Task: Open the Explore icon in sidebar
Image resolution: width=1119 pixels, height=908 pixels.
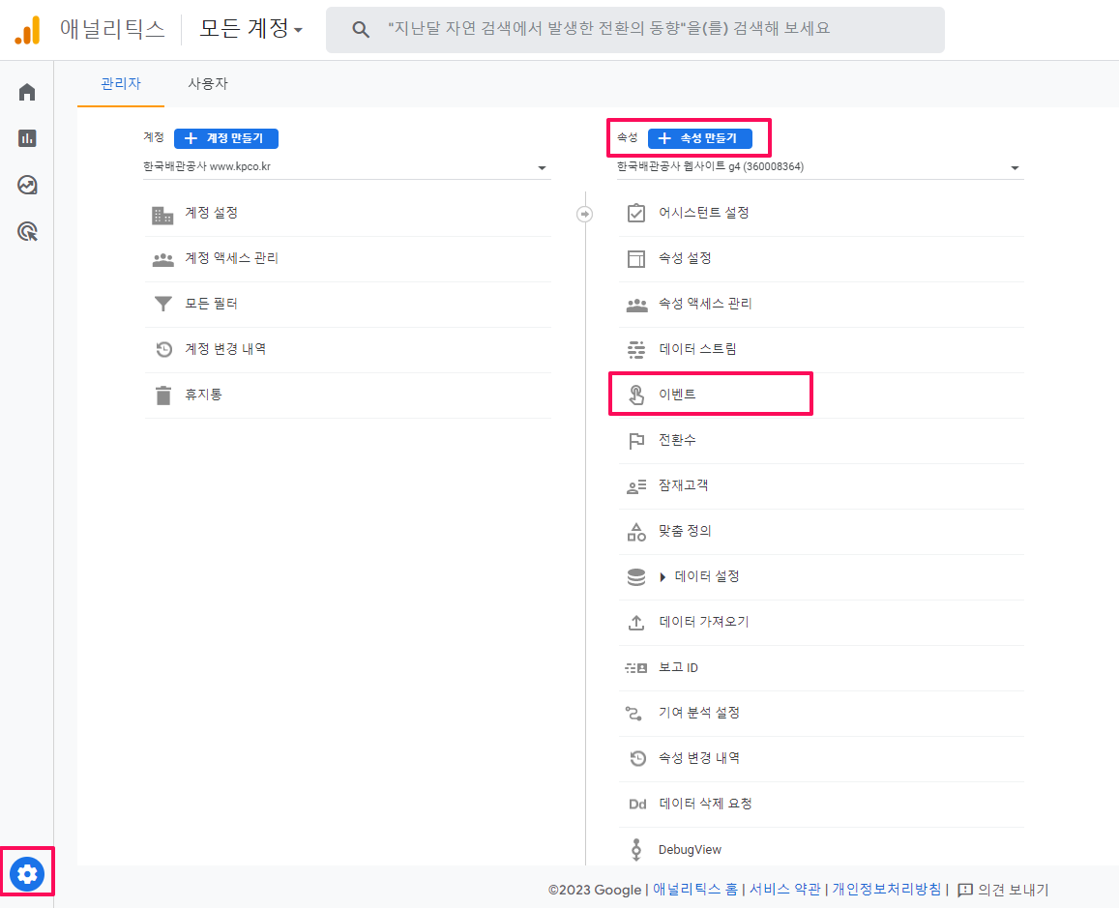Action: click(27, 185)
